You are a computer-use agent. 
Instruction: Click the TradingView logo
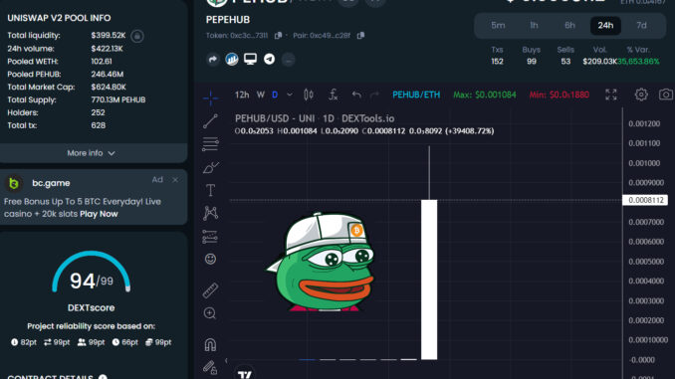tap(245, 375)
